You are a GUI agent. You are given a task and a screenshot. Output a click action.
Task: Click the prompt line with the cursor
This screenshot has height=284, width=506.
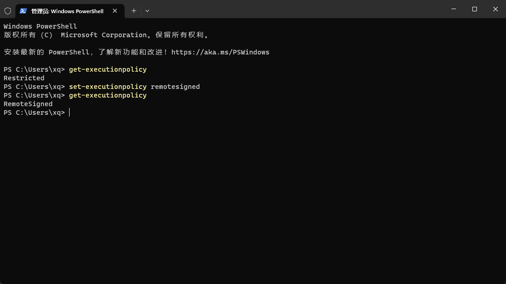(37, 113)
